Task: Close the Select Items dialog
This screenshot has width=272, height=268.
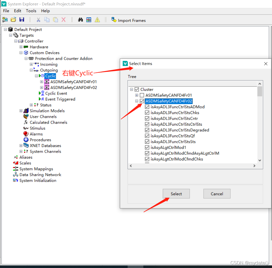Action: point(266,64)
